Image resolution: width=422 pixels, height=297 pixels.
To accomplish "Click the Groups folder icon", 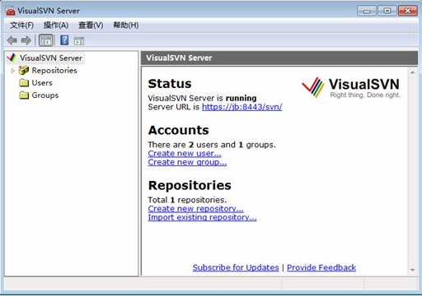I will [24, 95].
